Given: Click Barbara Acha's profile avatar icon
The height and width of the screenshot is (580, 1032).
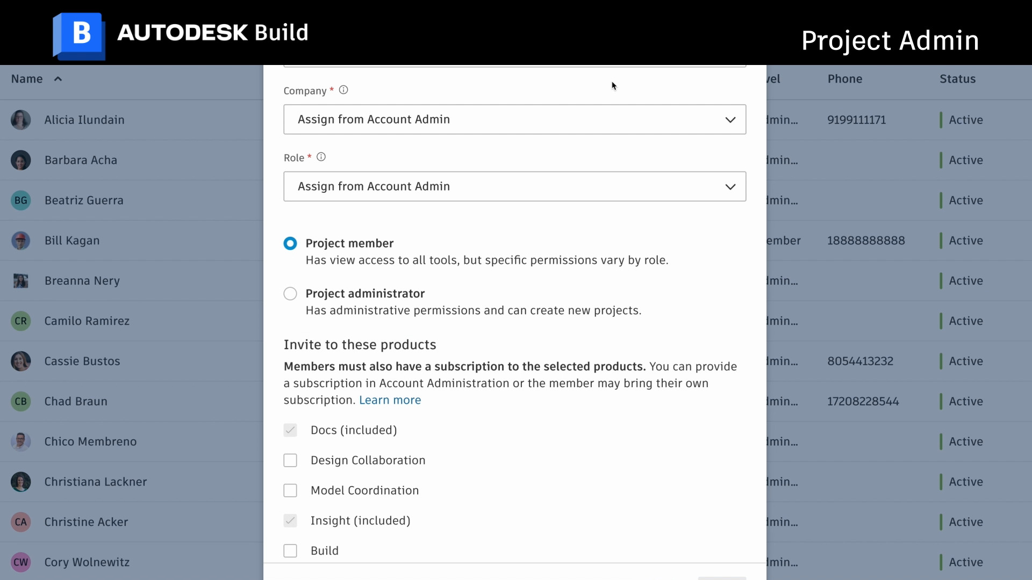Looking at the screenshot, I should click(20, 160).
